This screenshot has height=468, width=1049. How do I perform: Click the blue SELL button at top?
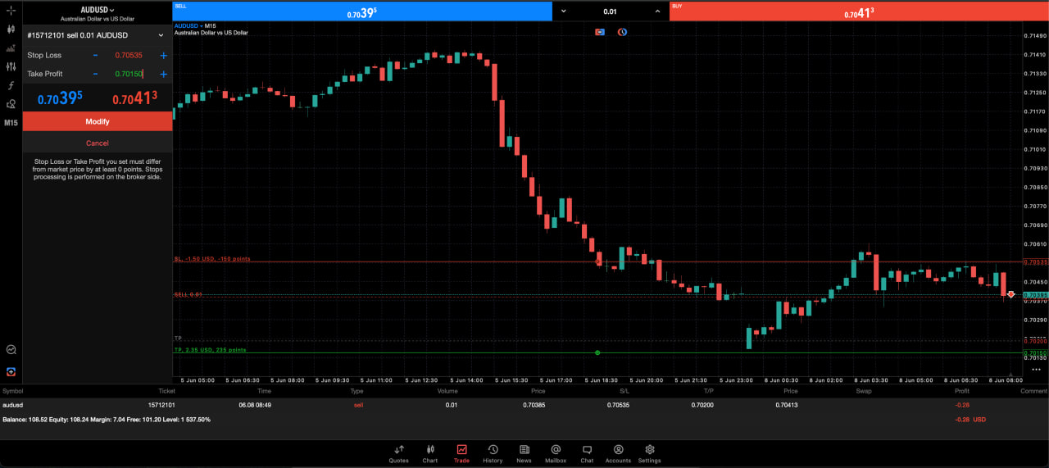[362, 11]
